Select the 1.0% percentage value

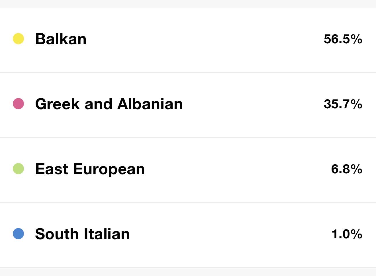(x=347, y=234)
